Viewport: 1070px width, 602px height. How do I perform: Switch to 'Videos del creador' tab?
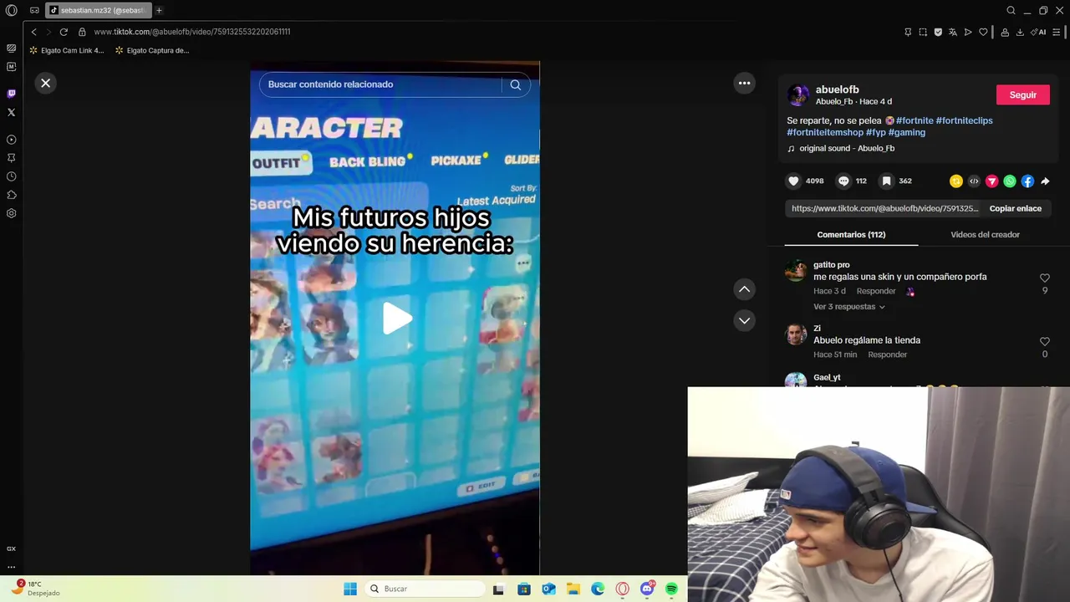pyautogui.click(x=985, y=235)
